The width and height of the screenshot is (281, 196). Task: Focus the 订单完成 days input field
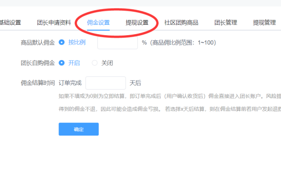106,83
